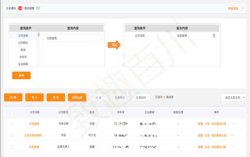Click the 查询内容 input containing 东软望海
The image size is (250, 157).
click(73, 38)
